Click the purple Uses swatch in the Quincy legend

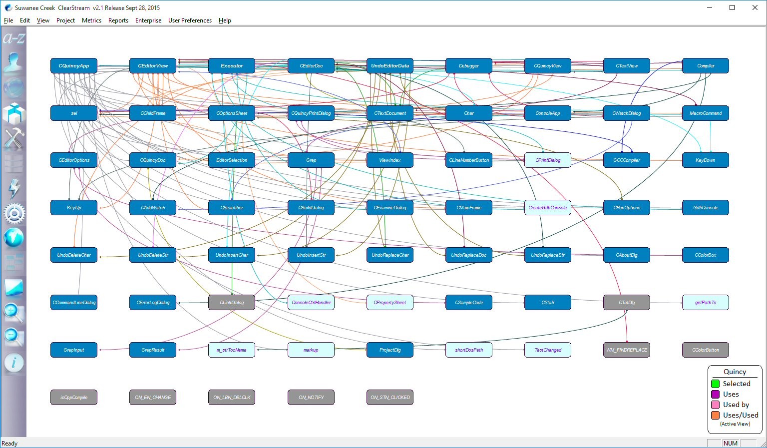coord(715,394)
